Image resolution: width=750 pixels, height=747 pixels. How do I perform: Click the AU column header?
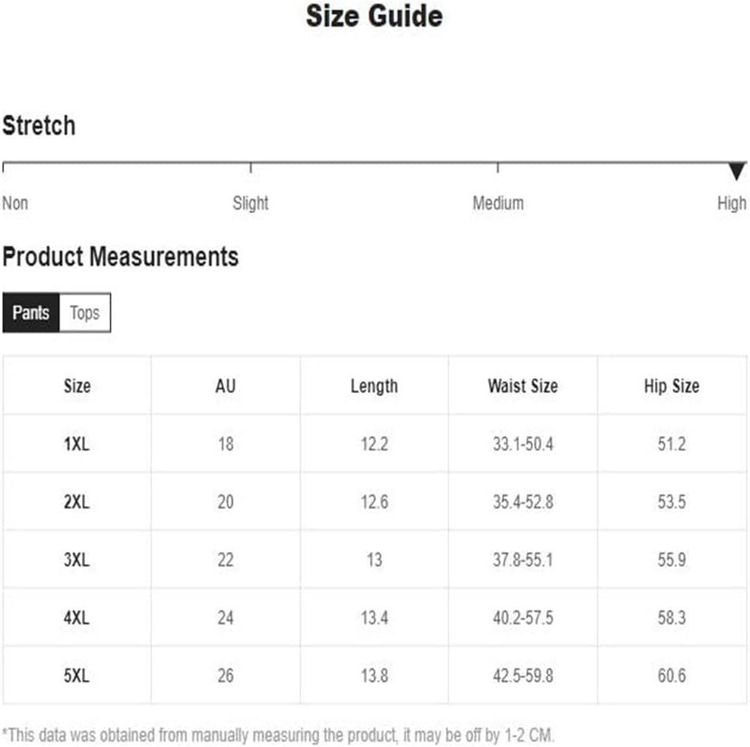pyautogui.click(x=225, y=385)
